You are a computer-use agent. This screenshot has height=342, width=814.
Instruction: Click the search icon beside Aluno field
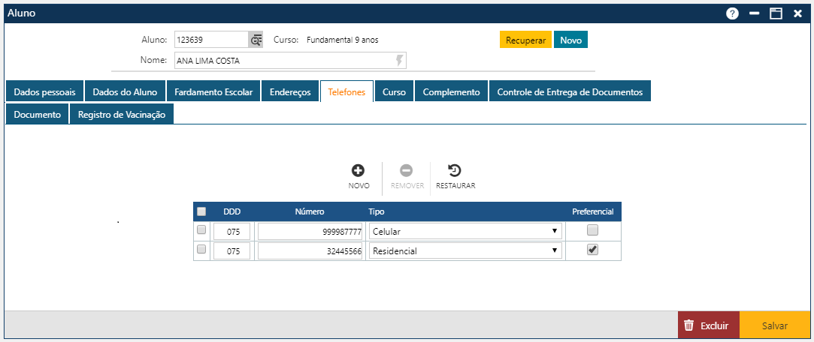point(256,40)
